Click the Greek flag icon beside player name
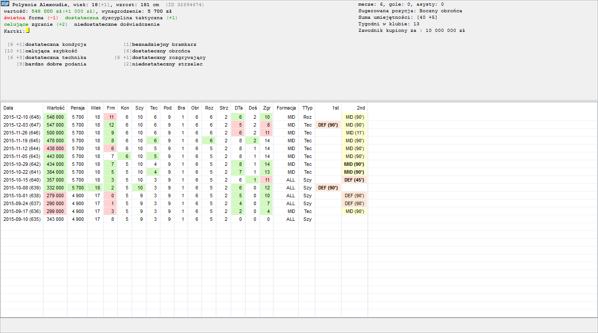This screenshot has height=333, width=598. [7, 4]
